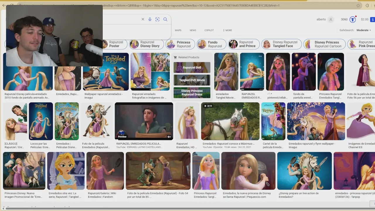Viewport: 375px width, 211px height.
Task: Open the SafeSearch Moderate dropdown
Action: click(x=364, y=30)
